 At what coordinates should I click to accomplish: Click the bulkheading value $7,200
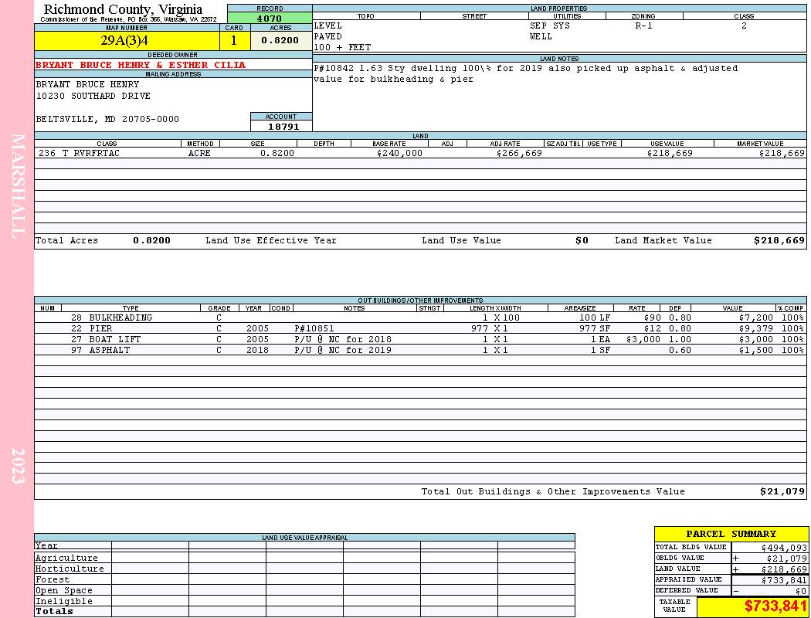tap(755, 318)
